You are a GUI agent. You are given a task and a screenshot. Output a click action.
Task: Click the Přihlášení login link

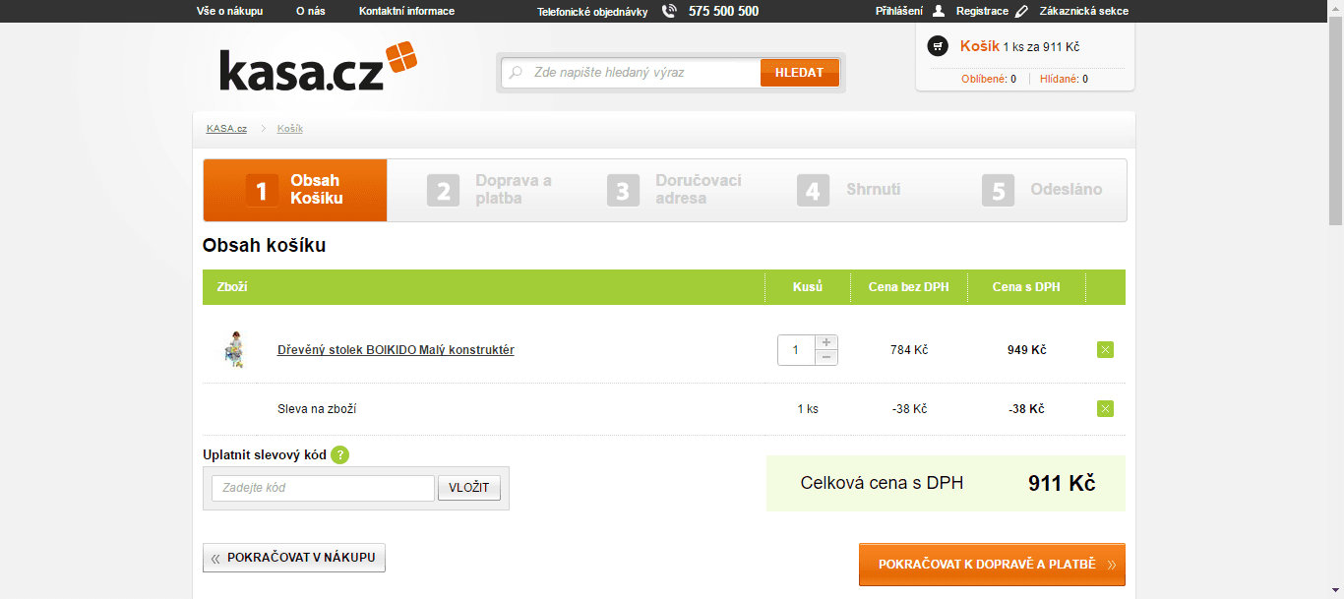click(899, 11)
